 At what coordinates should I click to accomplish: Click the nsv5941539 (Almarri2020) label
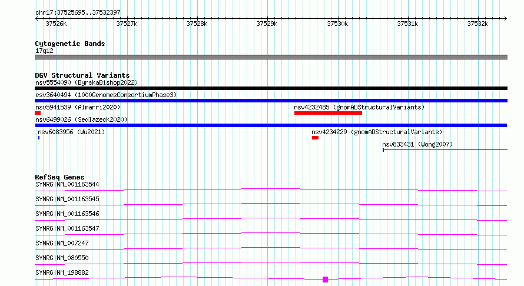pos(78,107)
